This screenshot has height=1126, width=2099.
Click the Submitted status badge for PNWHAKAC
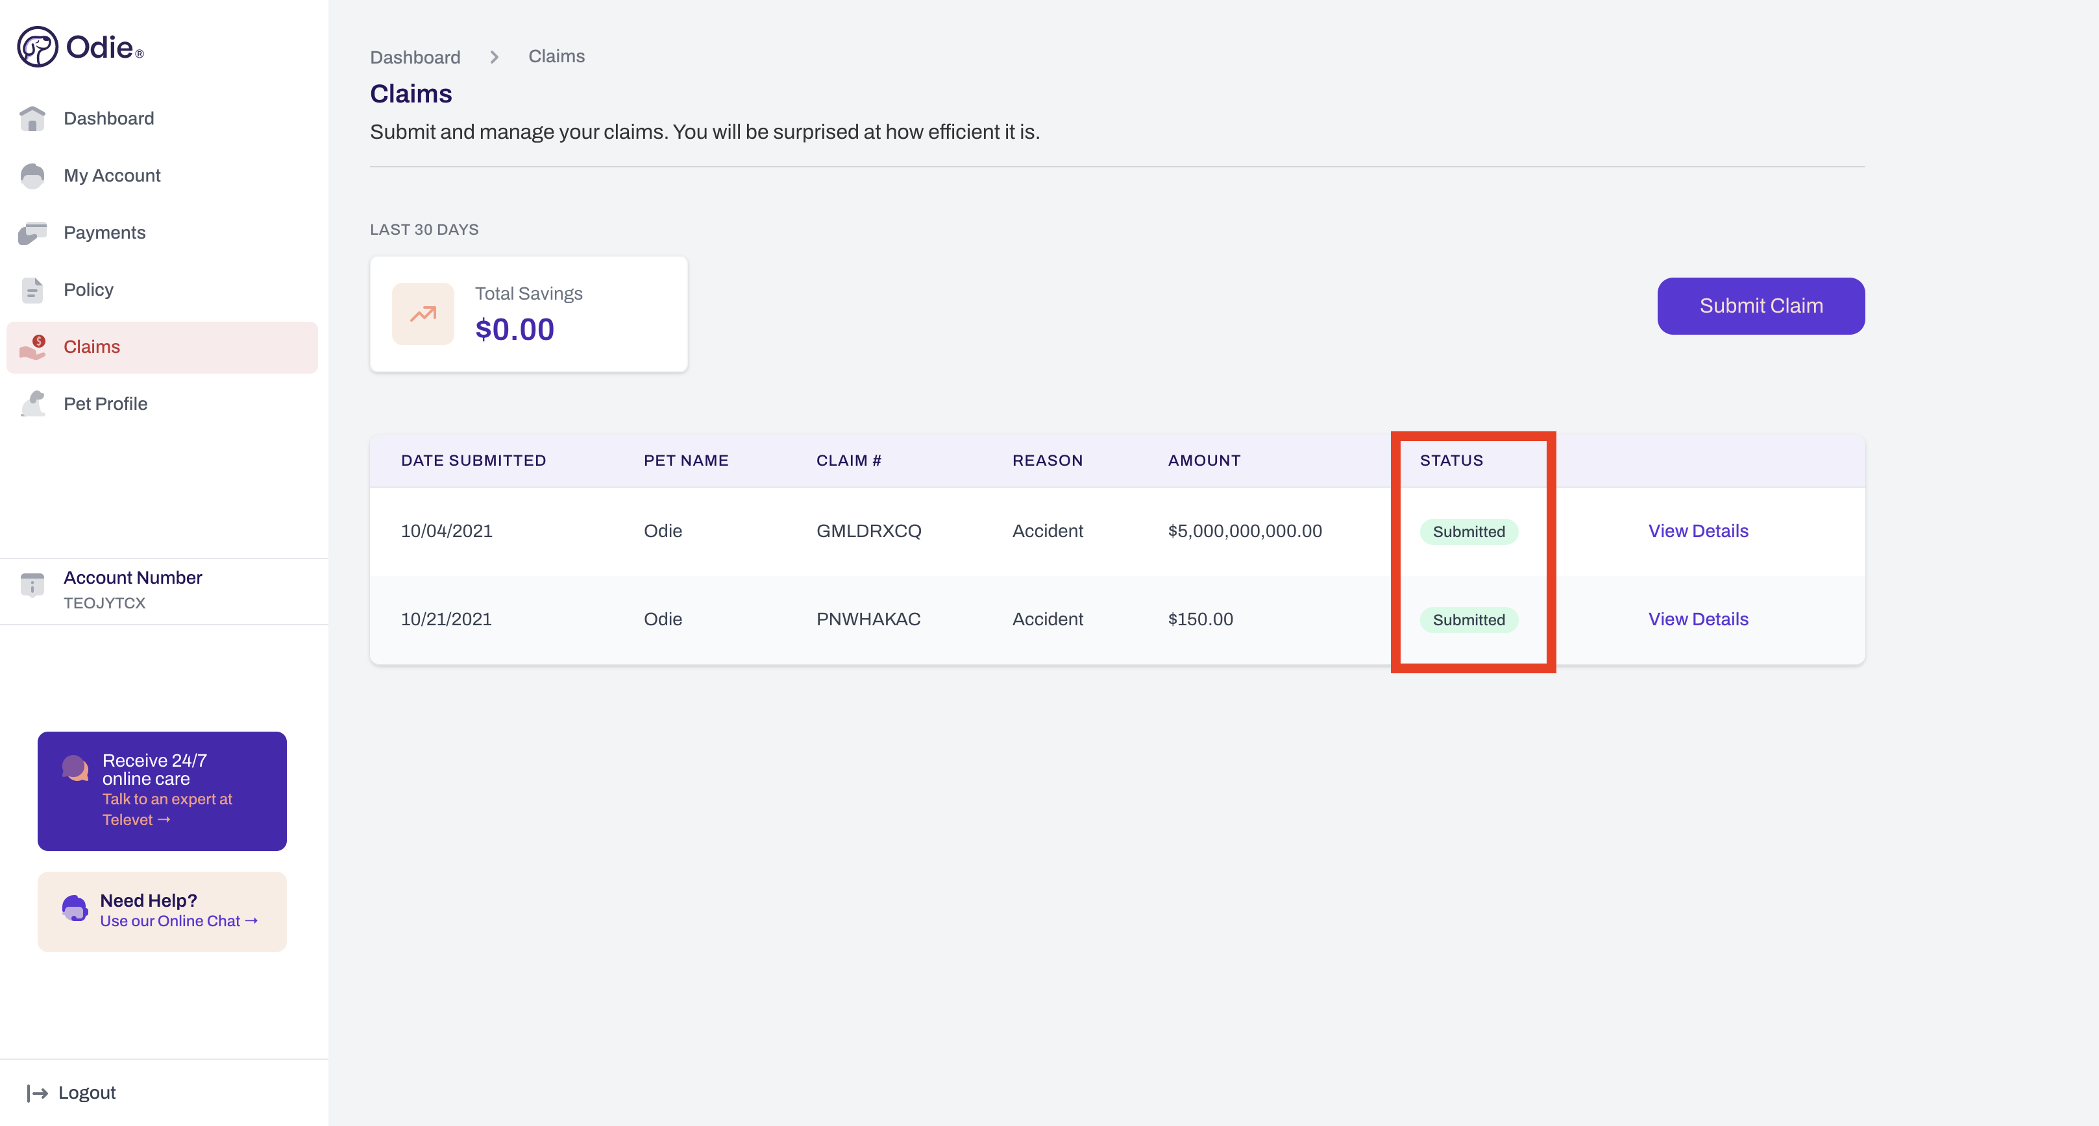coord(1469,619)
